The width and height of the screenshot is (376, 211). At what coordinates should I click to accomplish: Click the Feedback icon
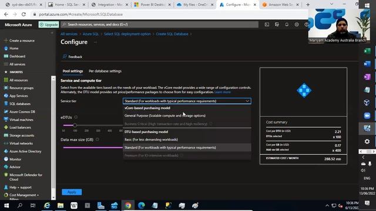[x=65, y=57]
